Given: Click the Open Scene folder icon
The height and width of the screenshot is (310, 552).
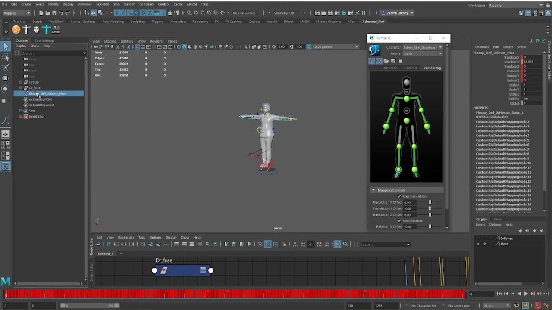Looking at the screenshot, I should [47, 13].
